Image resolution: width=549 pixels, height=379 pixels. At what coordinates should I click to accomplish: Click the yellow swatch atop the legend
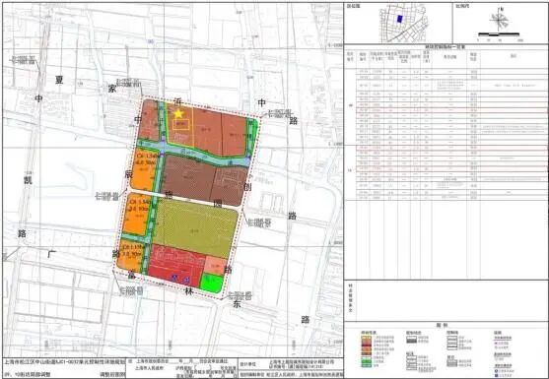[367, 338]
